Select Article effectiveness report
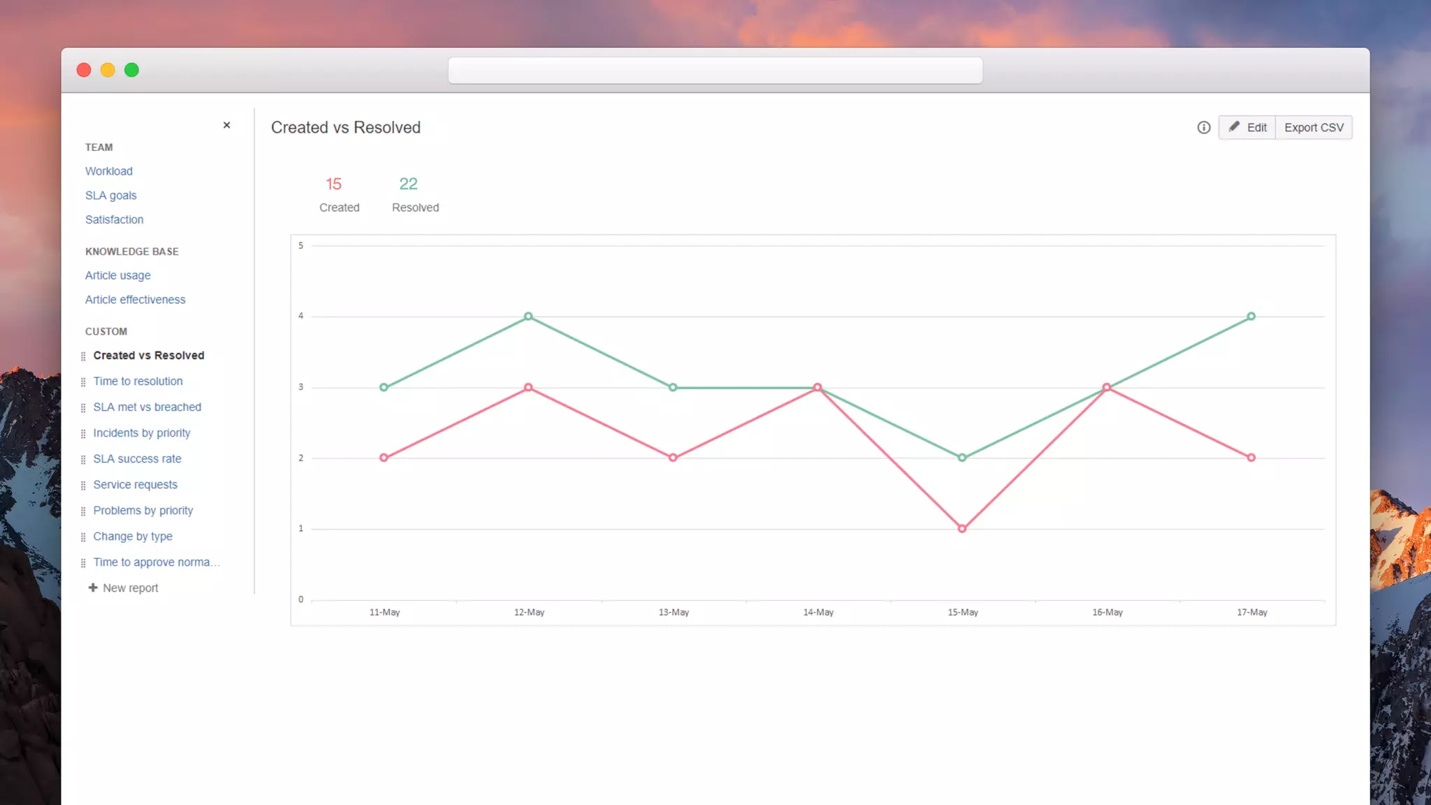 tap(136, 300)
